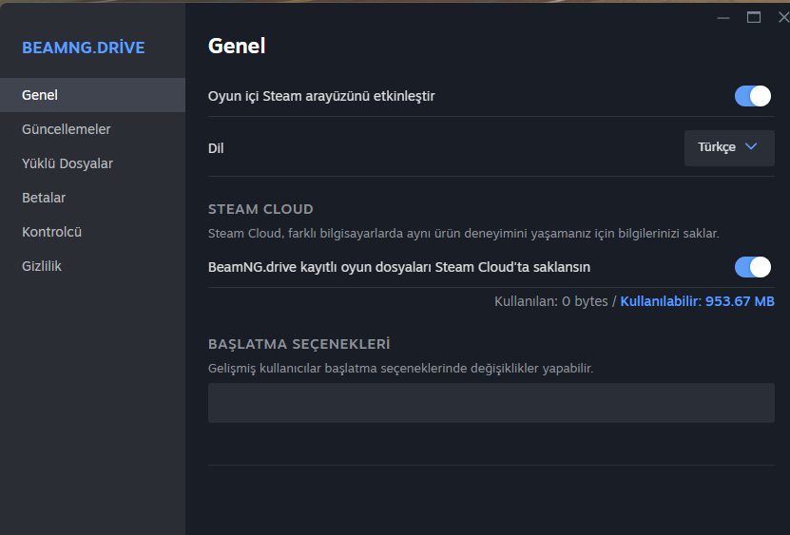Image resolution: width=790 pixels, height=535 pixels.
Task: Close the properties window
Action: tap(782, 17)
